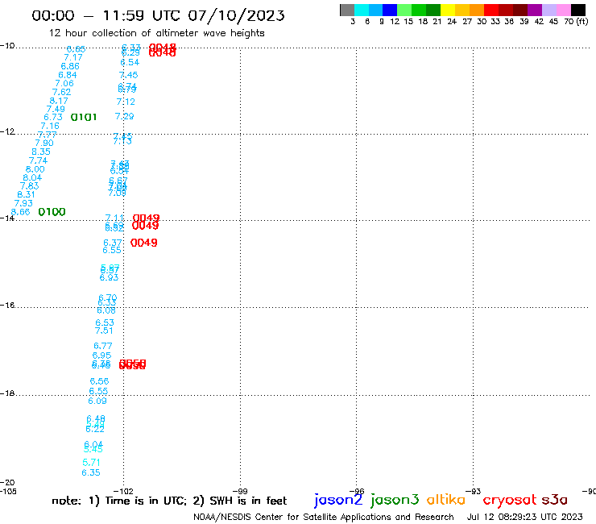Image resolution: width=596 pixels, height=524 pixels.
Task: Select wave height value 6.09
Action: click(97, 401)
